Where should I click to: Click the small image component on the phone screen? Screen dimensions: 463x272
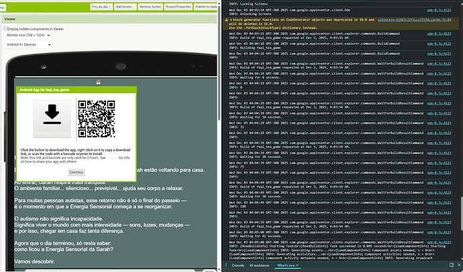tap(99, 82)
